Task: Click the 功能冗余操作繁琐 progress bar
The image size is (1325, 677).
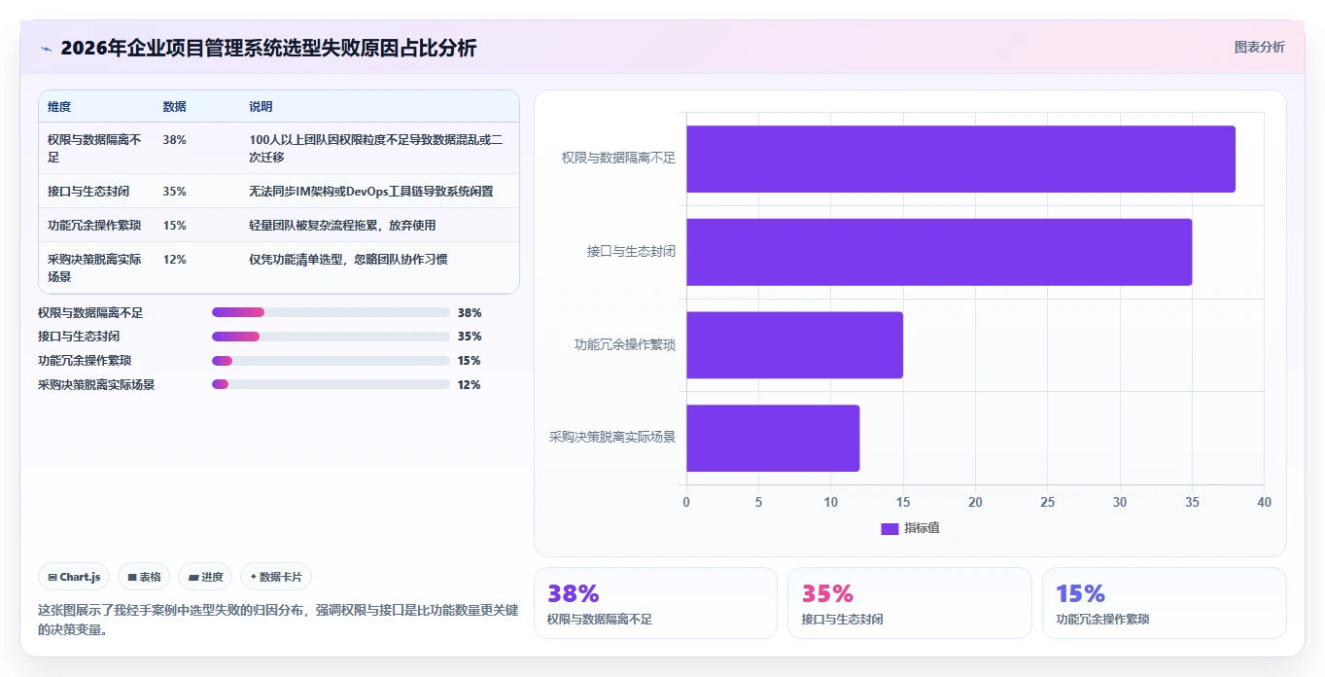Action: (x=331, y=361)
